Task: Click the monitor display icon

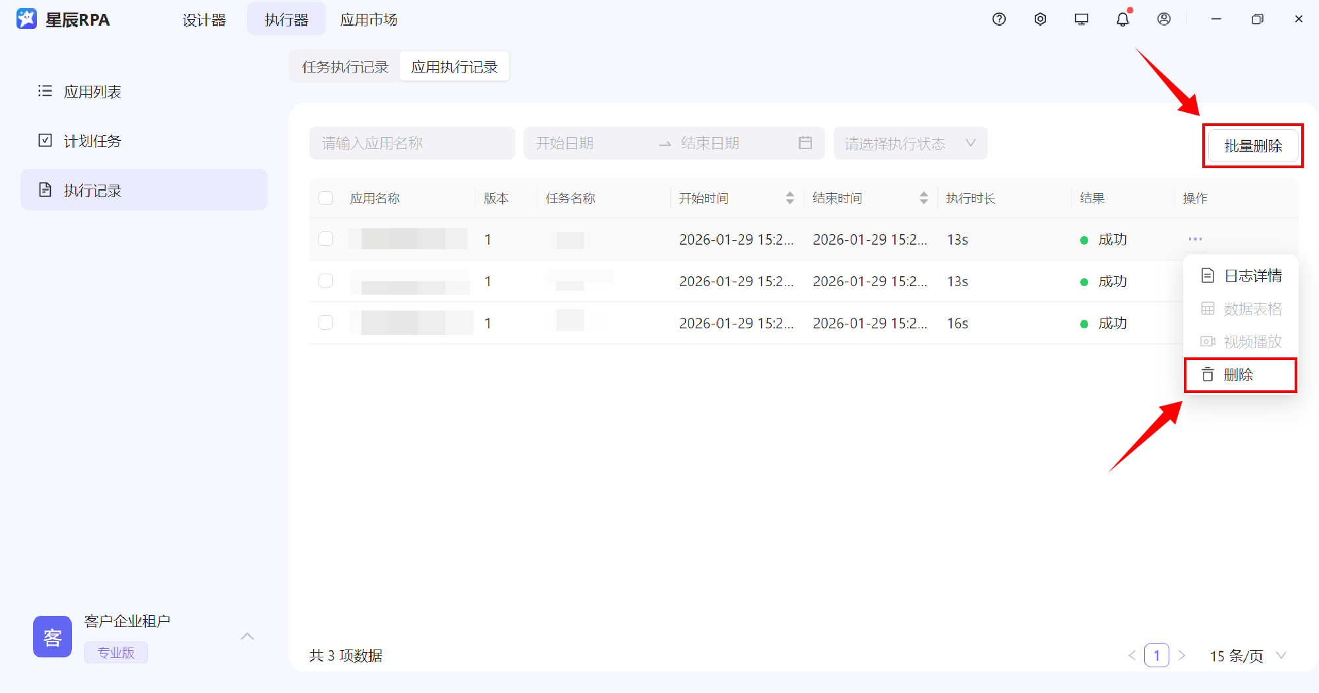Action: tap(1081, 19)
